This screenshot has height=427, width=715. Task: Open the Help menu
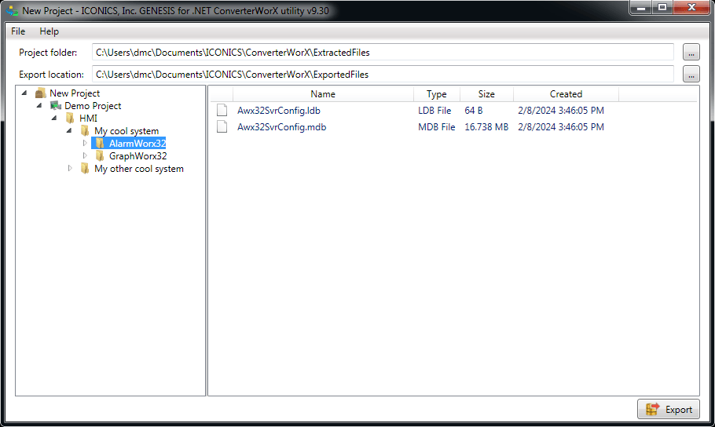[49, 31]
